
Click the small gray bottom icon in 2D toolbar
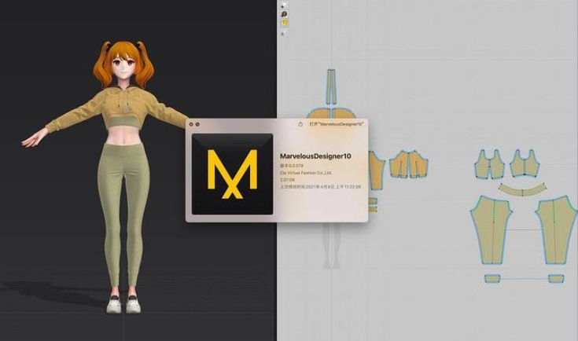(x=283, y=33)
